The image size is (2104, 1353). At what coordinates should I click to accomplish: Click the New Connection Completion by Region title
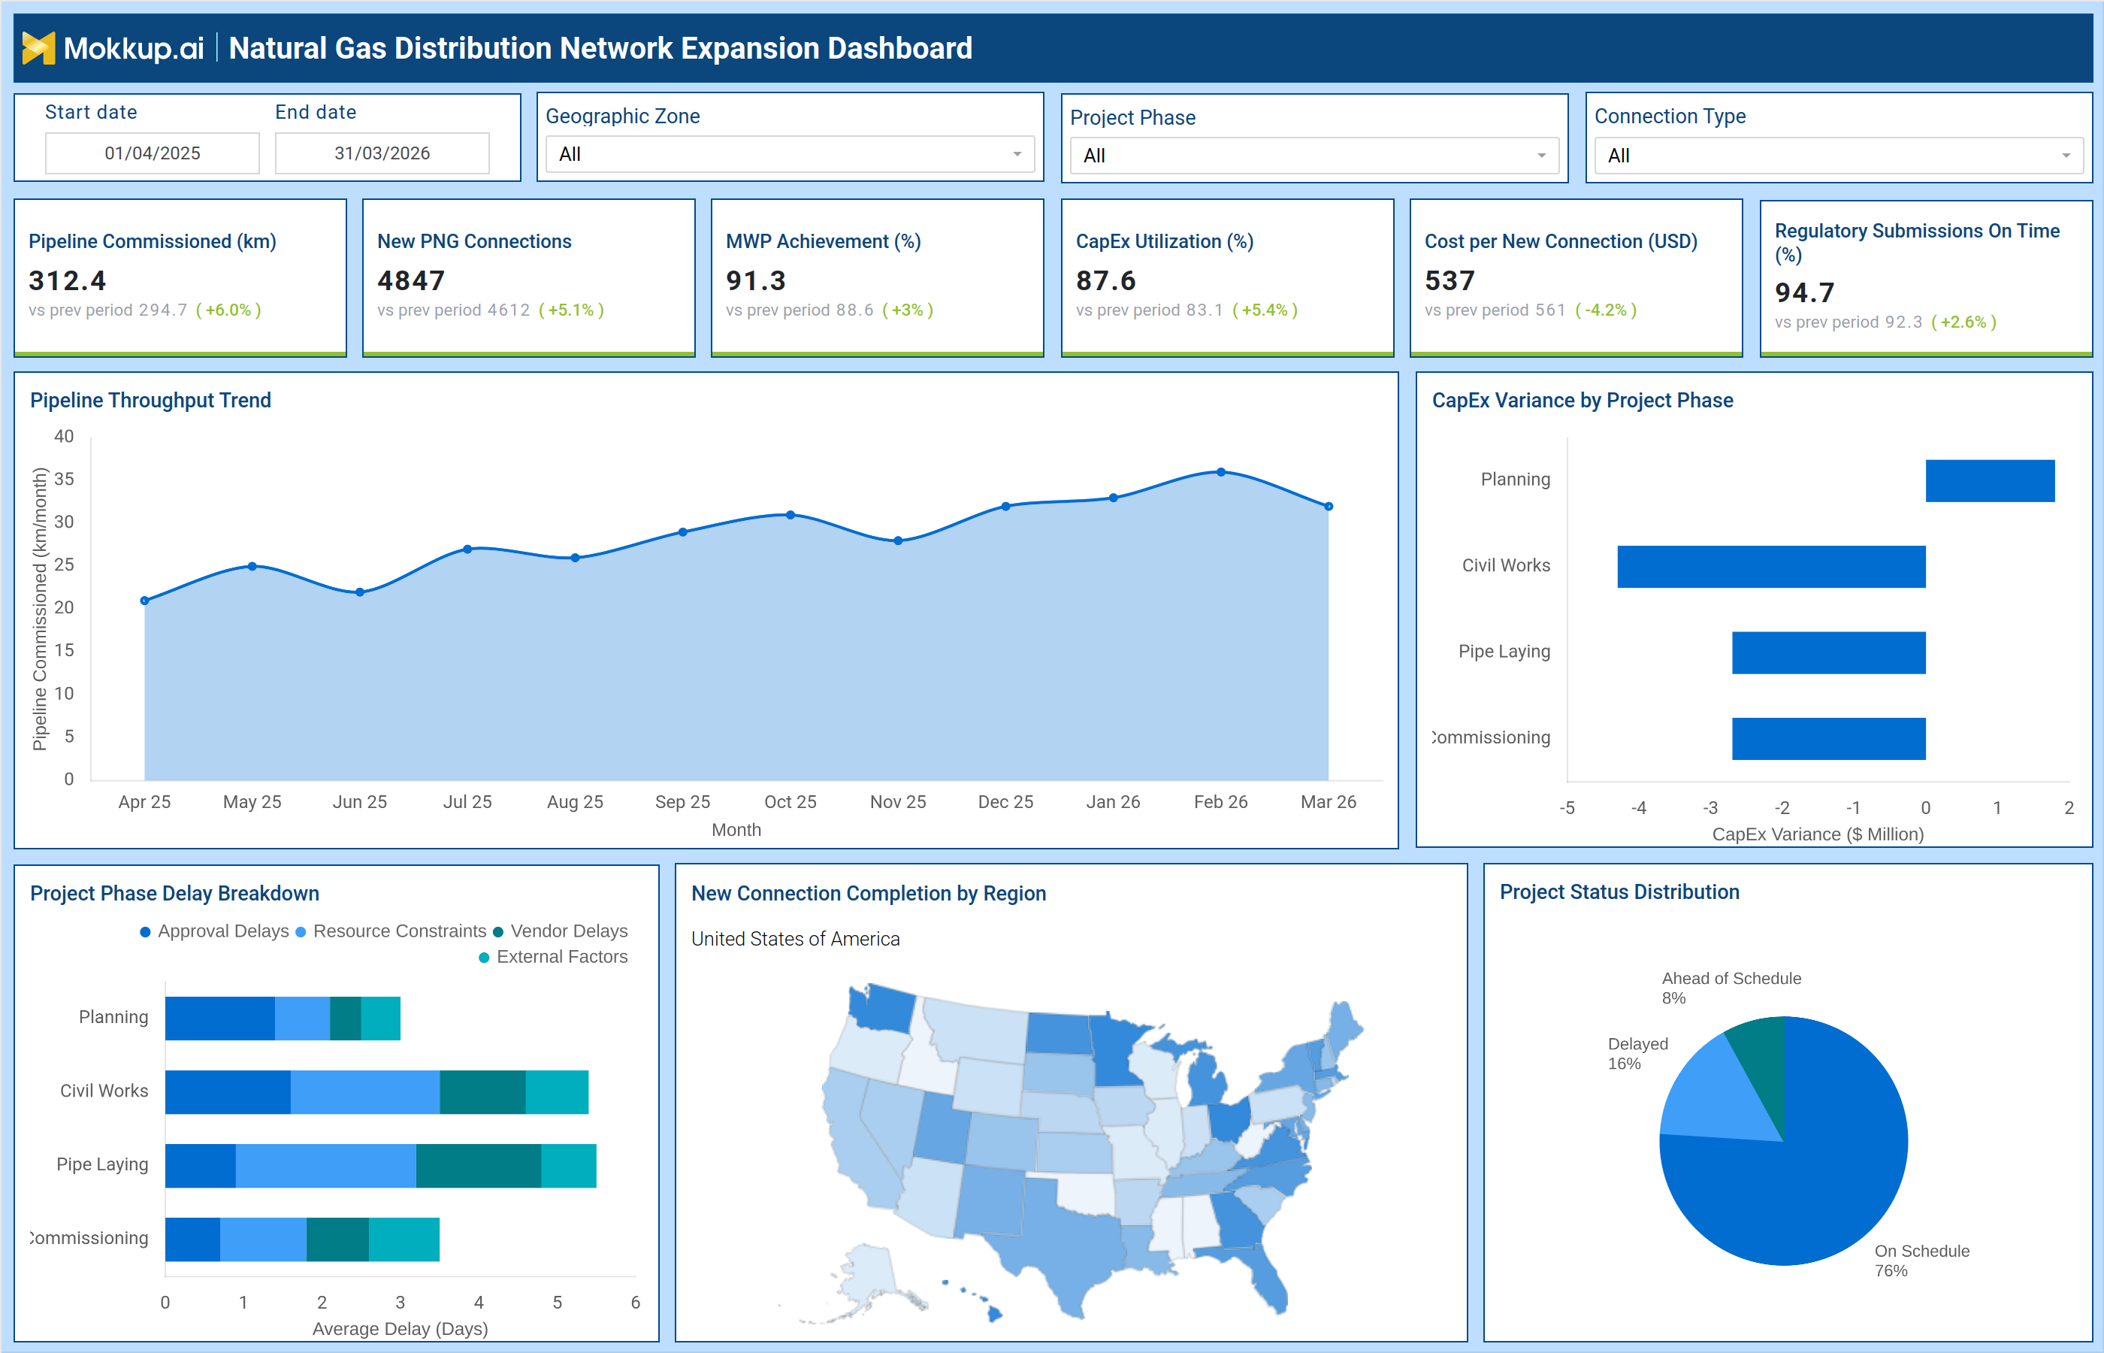869,894
